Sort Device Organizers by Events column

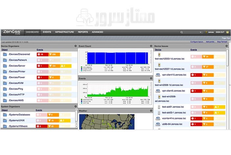[x=40, y=50]
